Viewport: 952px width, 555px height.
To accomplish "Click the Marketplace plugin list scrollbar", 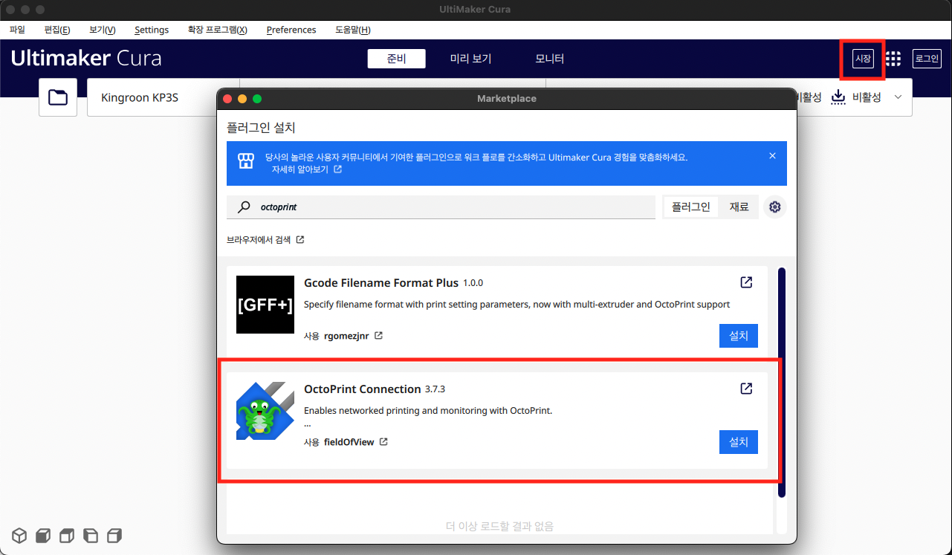I will (x=782, y=382).
